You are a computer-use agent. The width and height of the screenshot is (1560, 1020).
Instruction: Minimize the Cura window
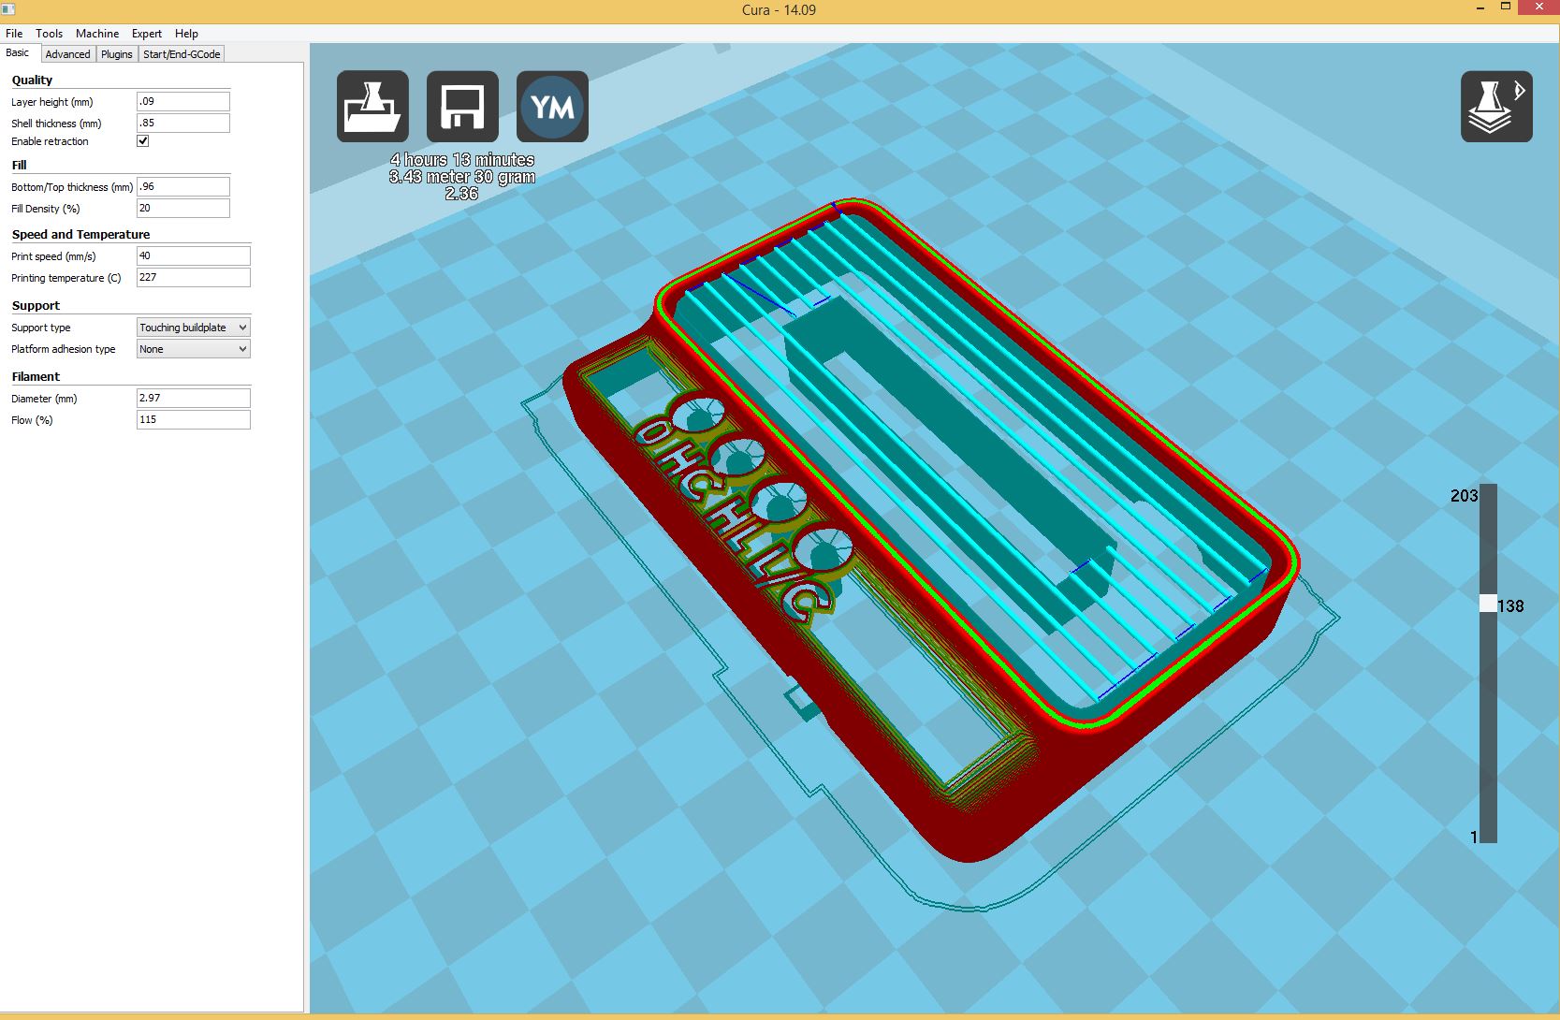point(1481,7)
